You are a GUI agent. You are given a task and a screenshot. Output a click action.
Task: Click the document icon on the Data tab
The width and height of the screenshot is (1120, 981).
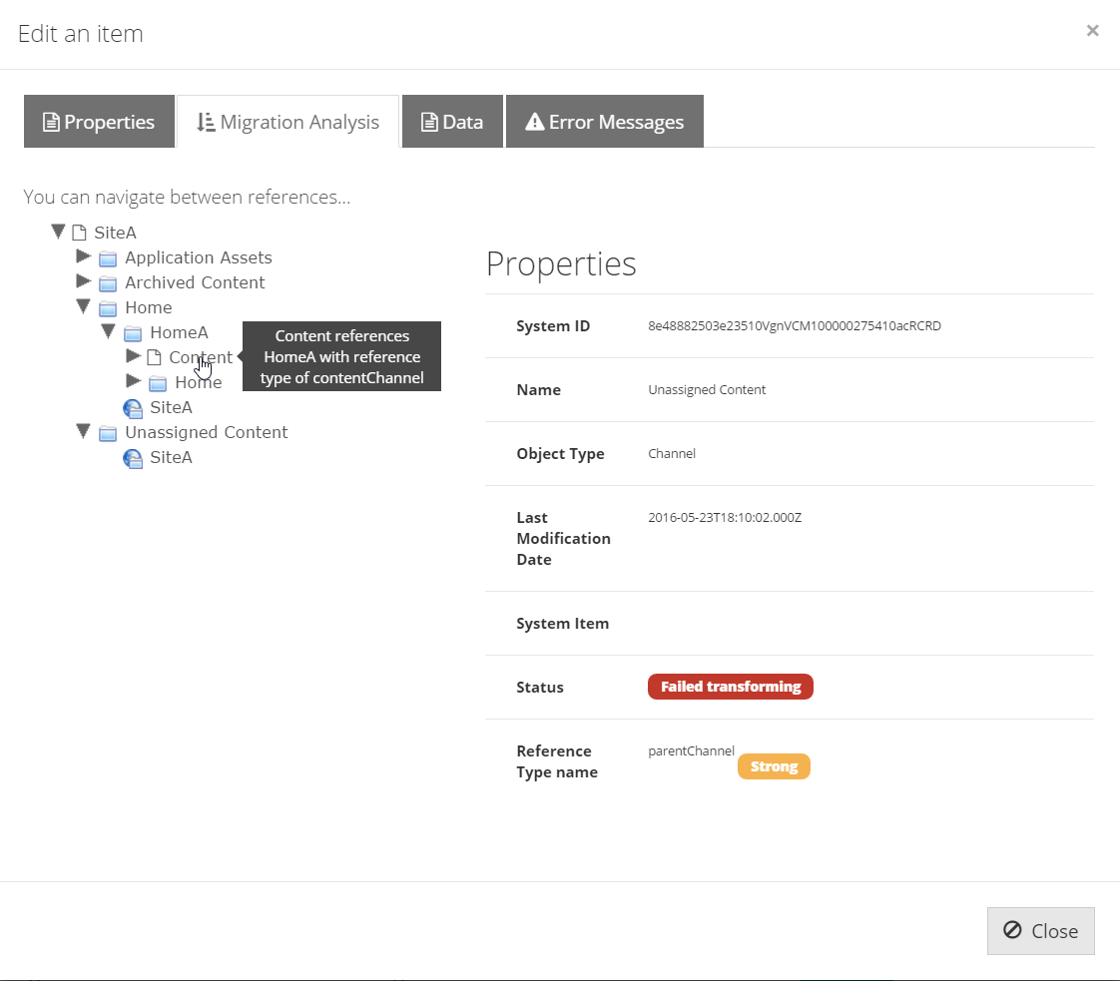[429, 122]
